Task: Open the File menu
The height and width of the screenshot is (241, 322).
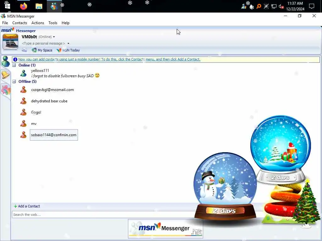Action: pyautogui.click(x=5, y=23)
